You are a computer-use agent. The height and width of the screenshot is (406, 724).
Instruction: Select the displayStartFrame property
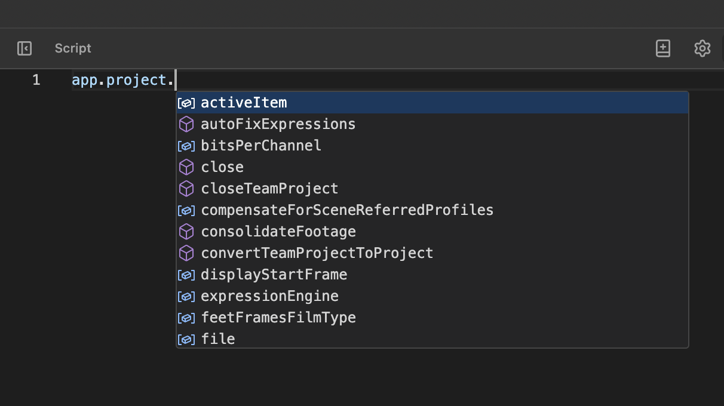pos(274,274)
